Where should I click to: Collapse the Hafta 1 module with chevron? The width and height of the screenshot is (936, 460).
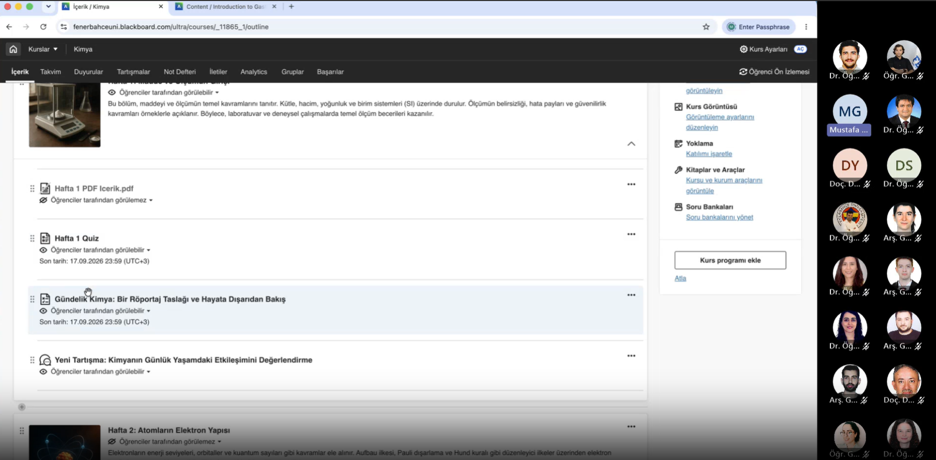click(x=631, y=144)
